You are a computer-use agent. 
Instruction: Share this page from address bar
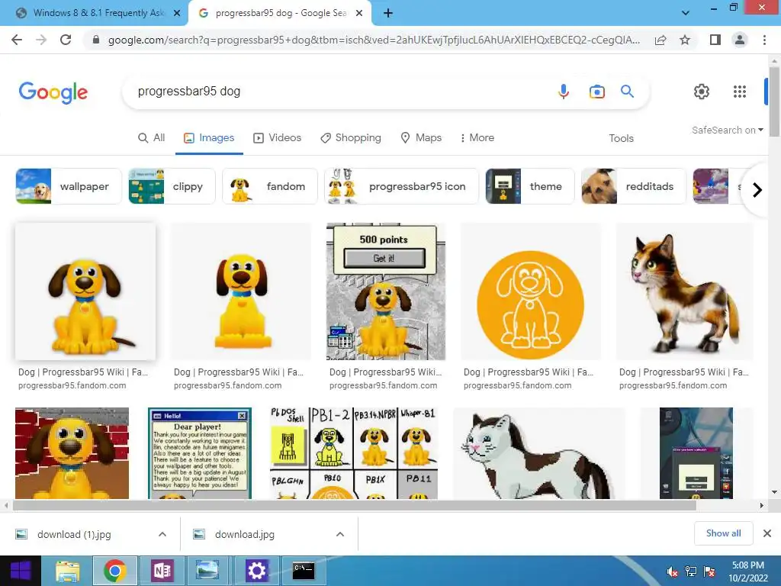(660, 40)
